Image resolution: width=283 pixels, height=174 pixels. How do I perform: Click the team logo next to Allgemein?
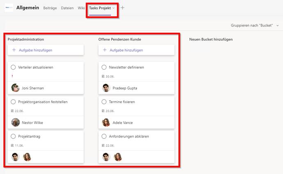[x=9, y=7]
